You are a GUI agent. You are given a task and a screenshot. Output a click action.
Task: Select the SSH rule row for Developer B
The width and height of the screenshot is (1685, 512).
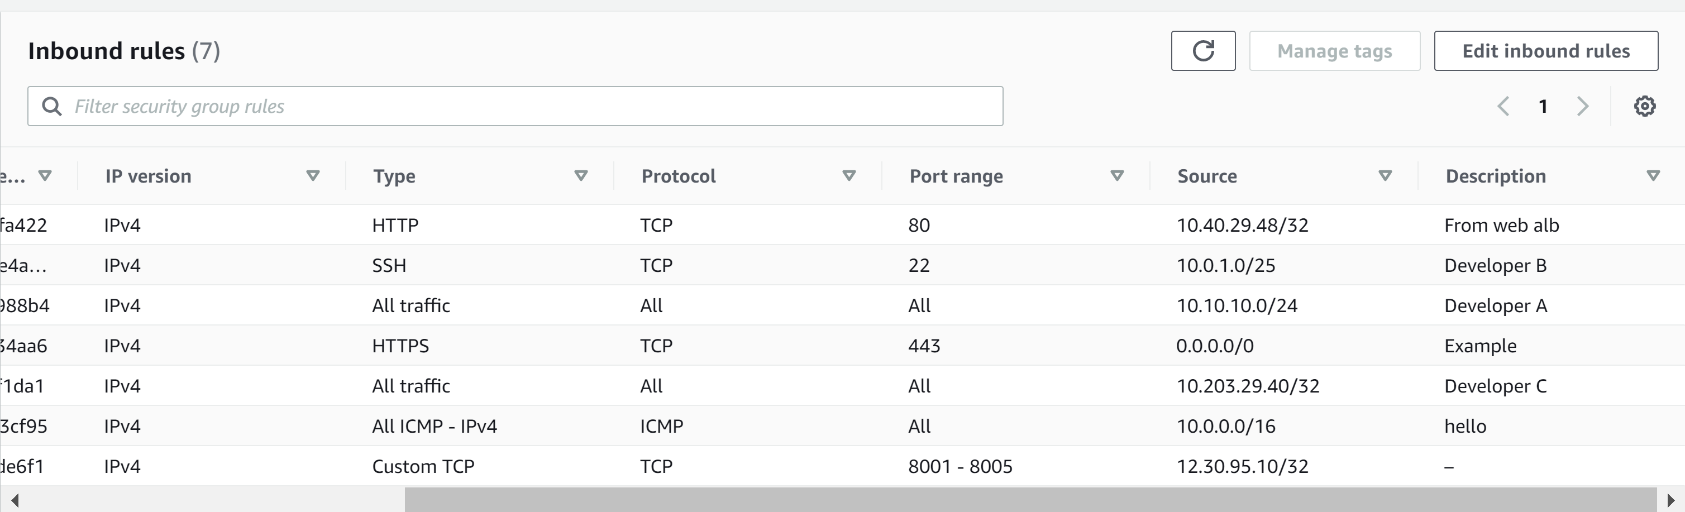click(x=389, y=265)
